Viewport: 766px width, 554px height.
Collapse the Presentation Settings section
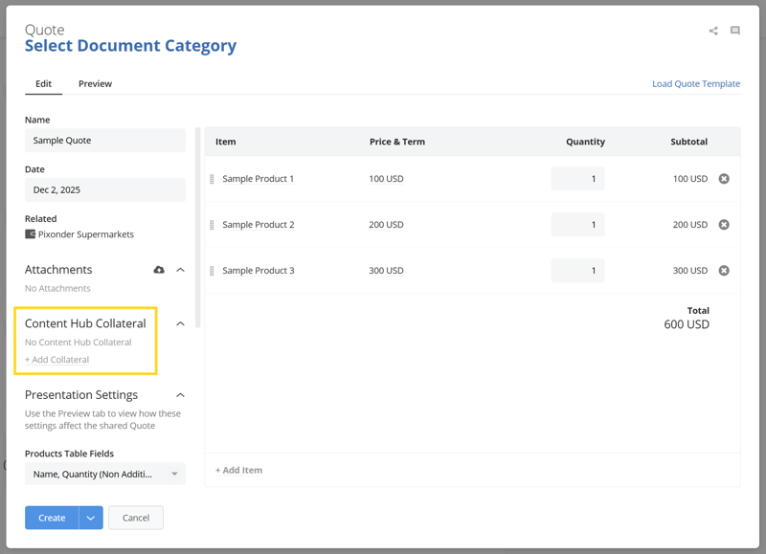click(x=180, y=395)
